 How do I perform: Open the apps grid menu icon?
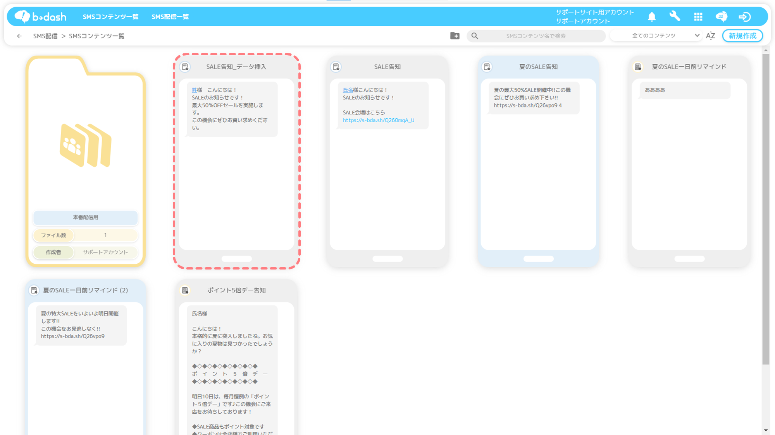click(698, 17)
